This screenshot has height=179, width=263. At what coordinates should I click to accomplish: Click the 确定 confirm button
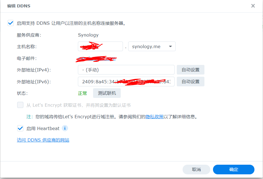coord(234,169)
